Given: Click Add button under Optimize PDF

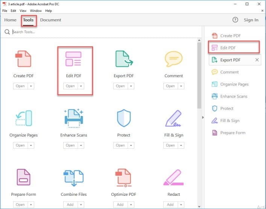Looking at the screenshot, I should click(120, 204).
